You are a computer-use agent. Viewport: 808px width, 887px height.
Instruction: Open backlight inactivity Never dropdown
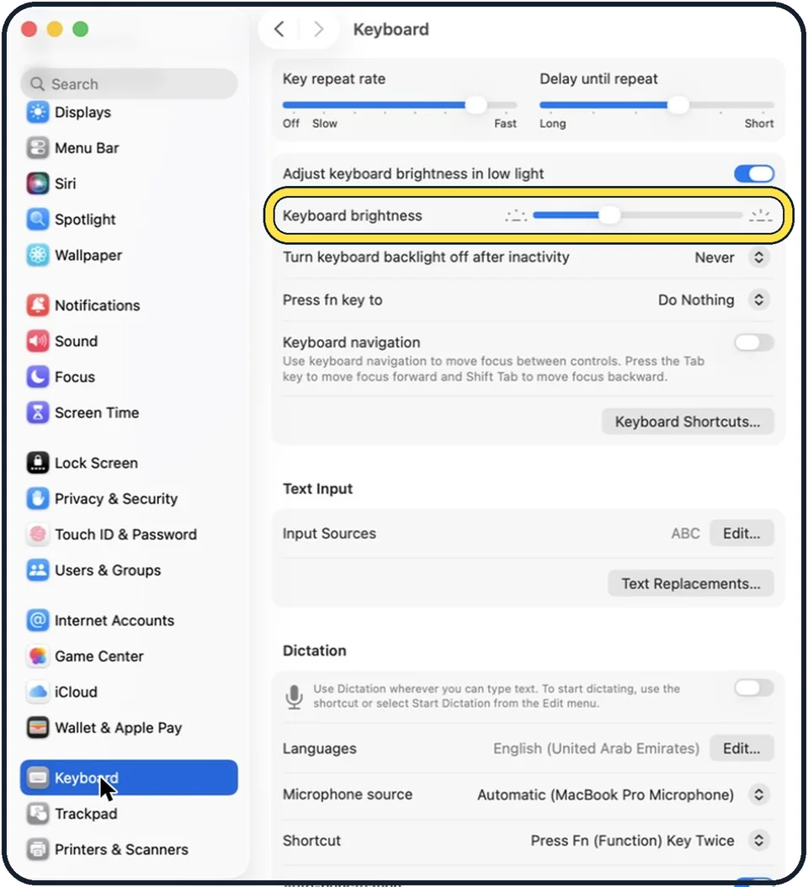pos(759,258)
